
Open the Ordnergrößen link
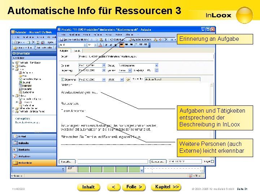22,118
